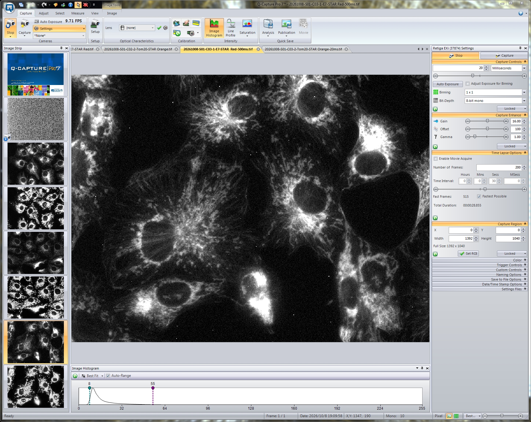Open the Image Histogram tool
The width and height of the screenshot is (531, 422).
(x=214, y=28)
